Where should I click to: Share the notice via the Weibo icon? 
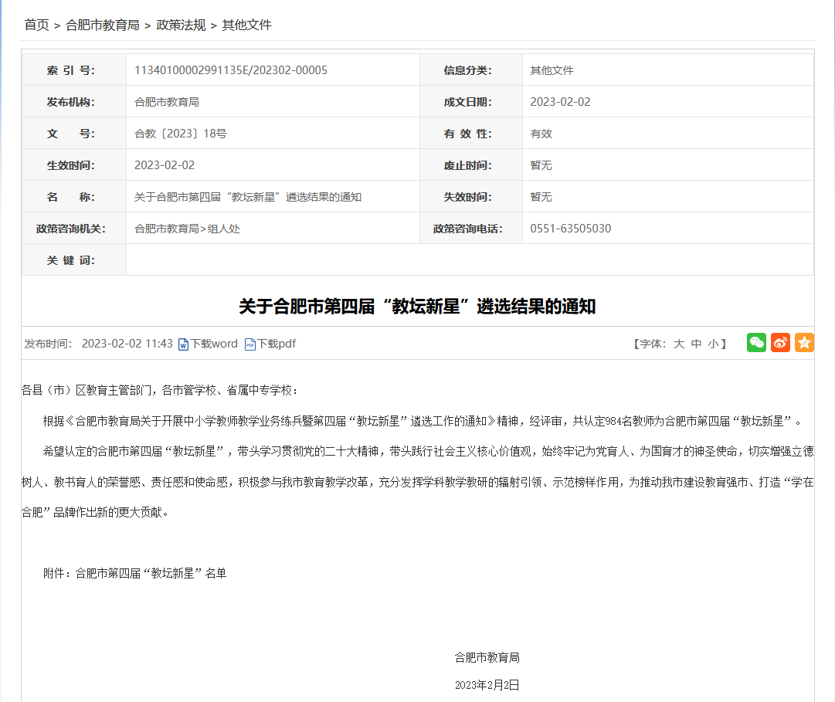pyautogui.click(x=780, y=343)
